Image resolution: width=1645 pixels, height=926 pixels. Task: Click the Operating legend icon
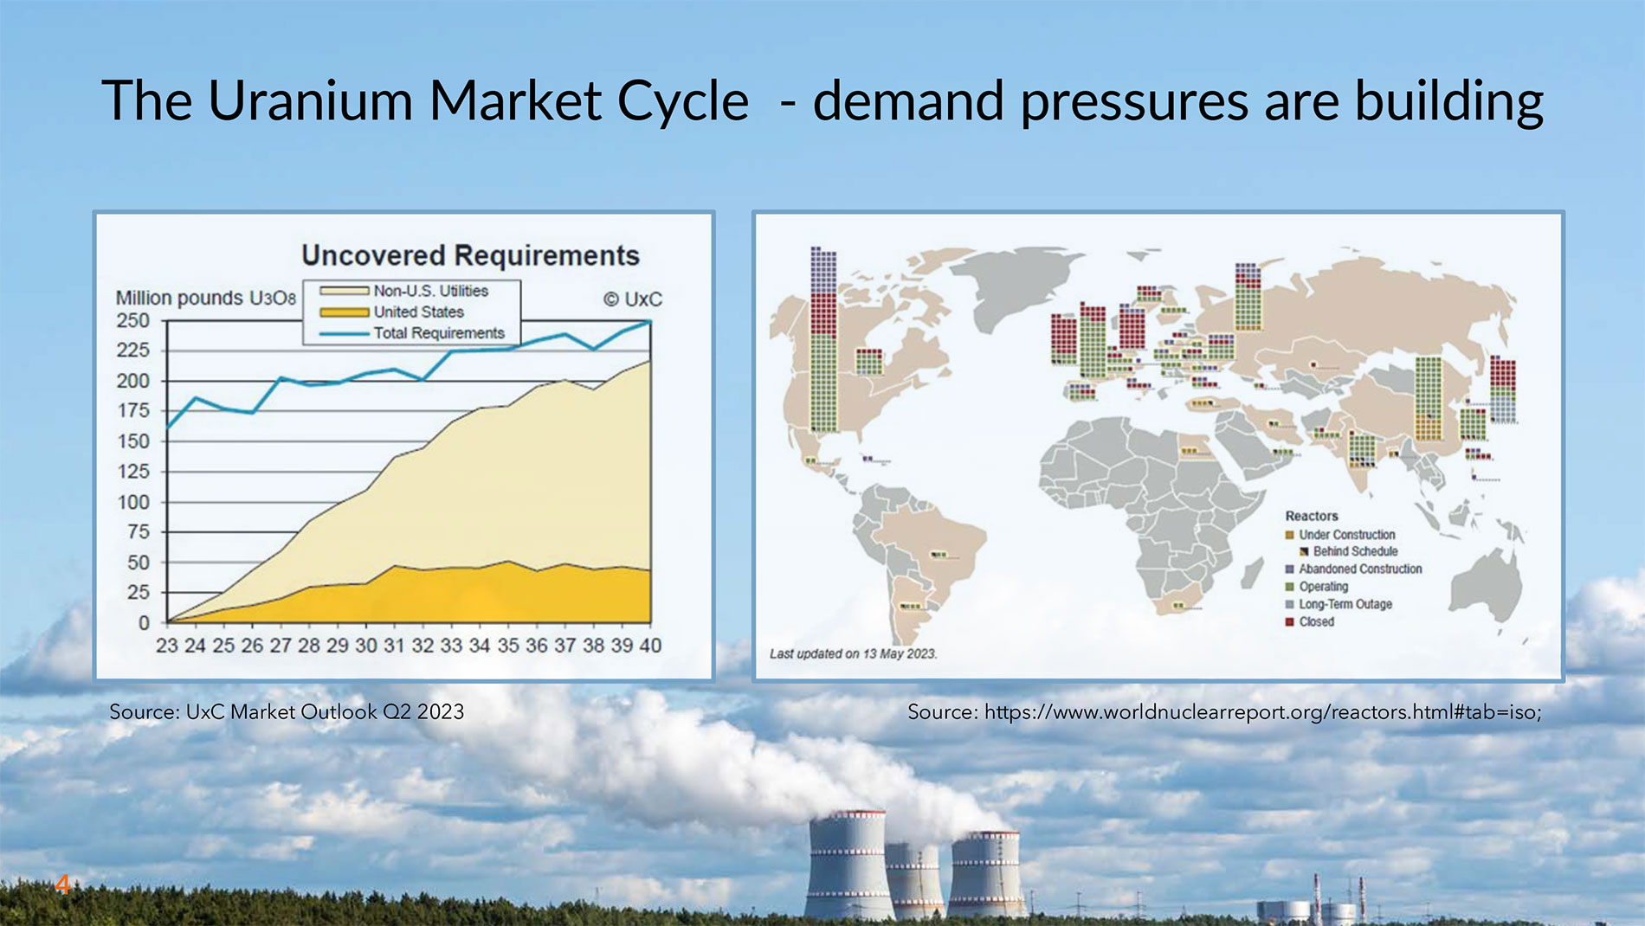click(1290, 587)
